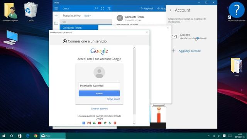Click the Google Maps icon in footer
This screenshot has width=247, height=139.
pos(105,123)
